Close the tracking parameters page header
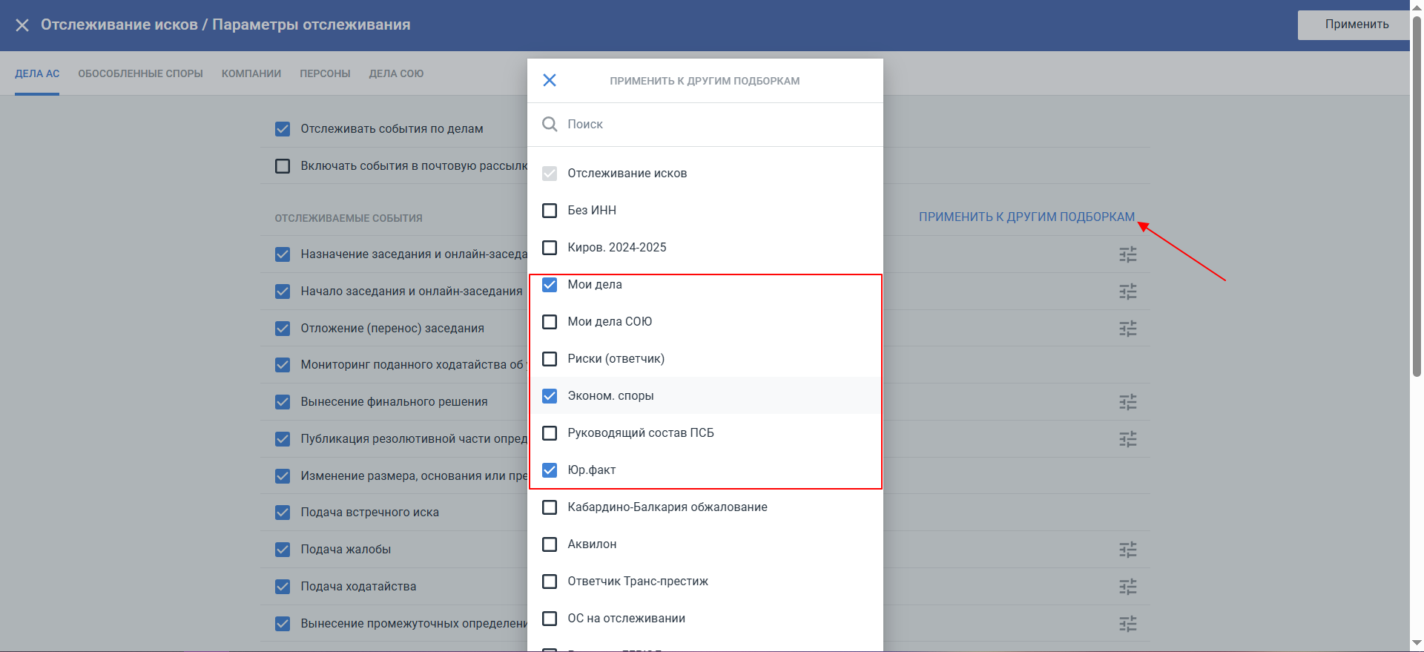 click(22, 25)
